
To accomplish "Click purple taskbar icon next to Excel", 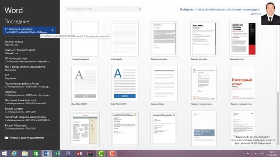I will (x=68, y=154).
